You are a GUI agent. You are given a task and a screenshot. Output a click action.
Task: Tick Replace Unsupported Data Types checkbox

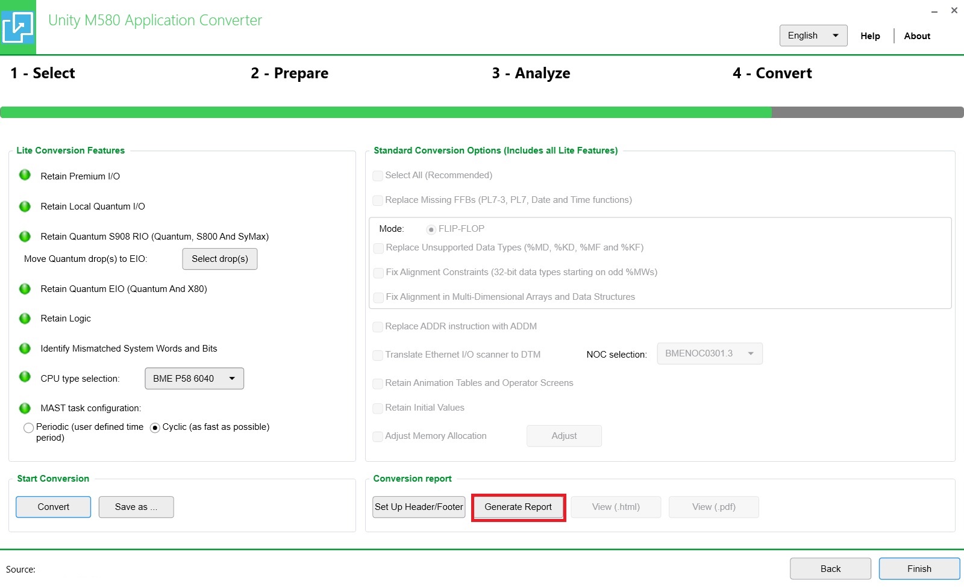(378, 248)
